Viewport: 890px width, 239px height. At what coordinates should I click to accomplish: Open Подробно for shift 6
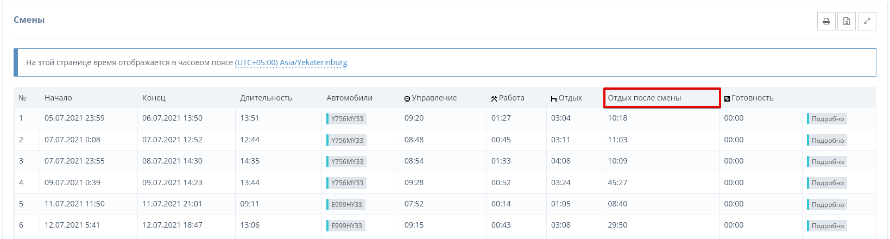[827, 226]
